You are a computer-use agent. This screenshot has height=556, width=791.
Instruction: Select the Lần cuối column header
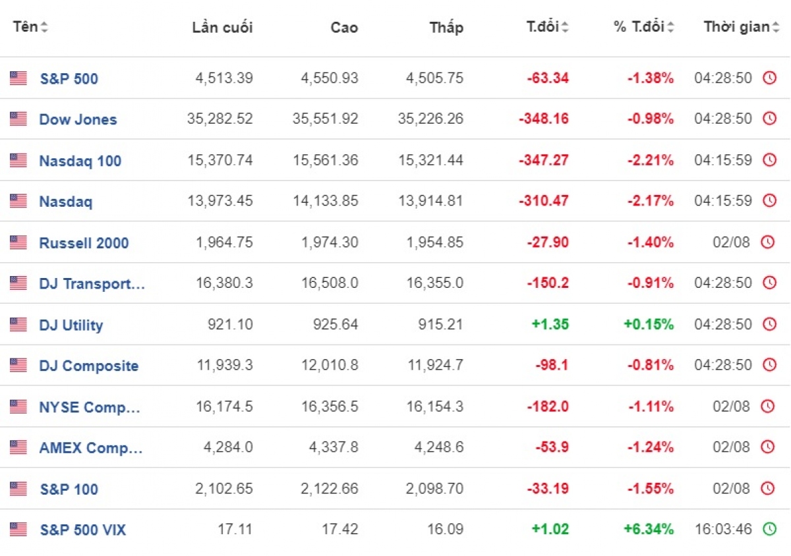(x=222, y=27)
